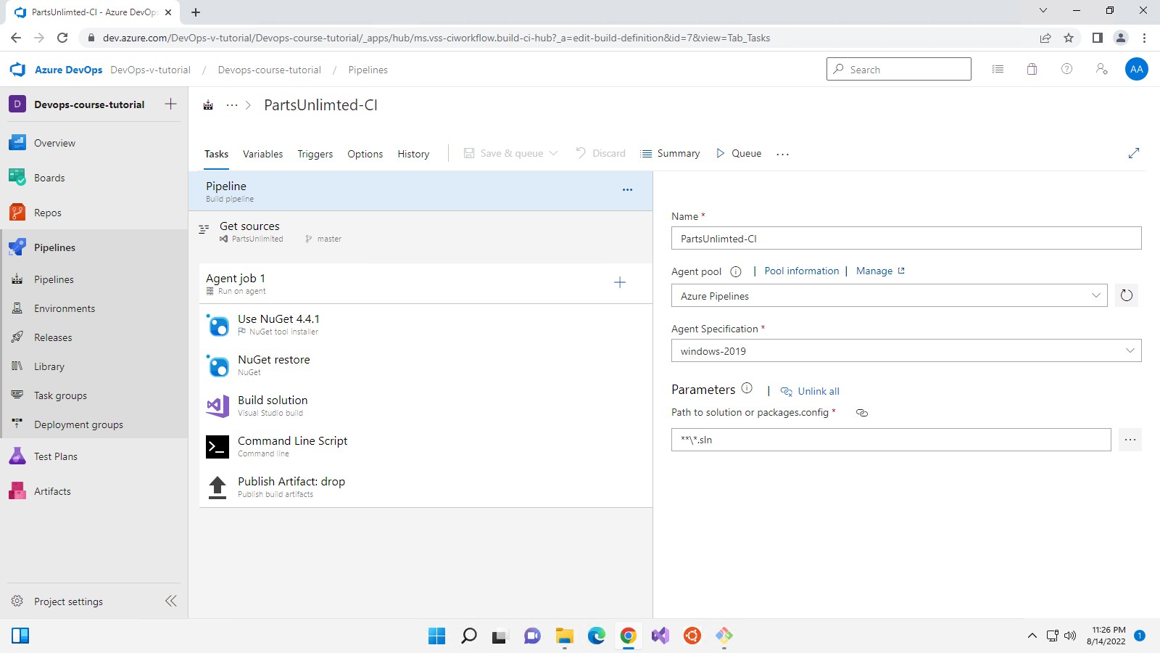This screenshot has width=1160, height=653.
Task: Go to Environments under Pipelines
Action: pyautogui.click(x=94, y=308)
